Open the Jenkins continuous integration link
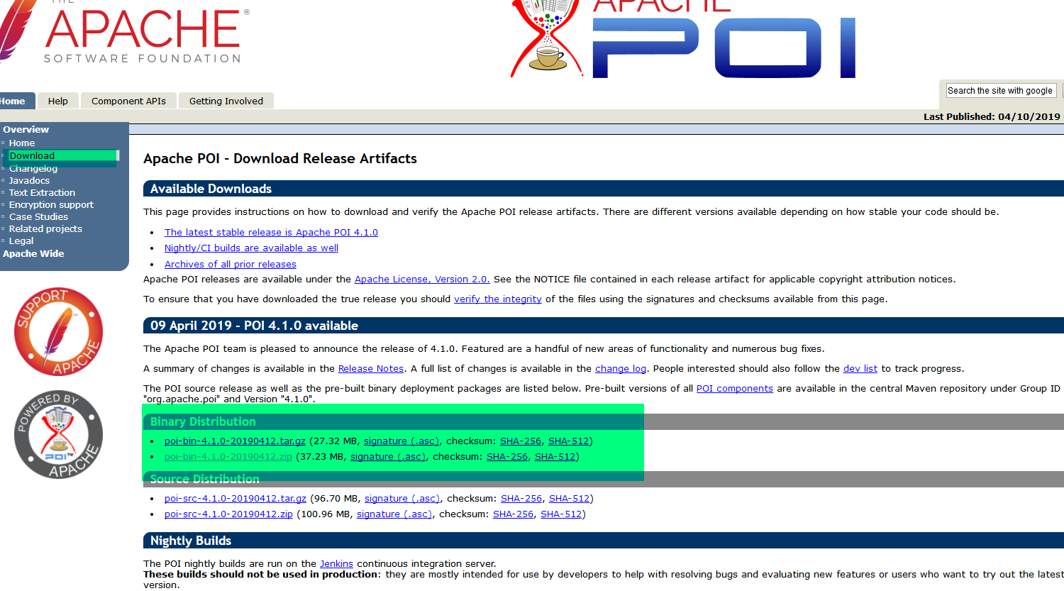Image resolution: width=1064 pixels, height=591 pixels. click(x=336, y=563)
